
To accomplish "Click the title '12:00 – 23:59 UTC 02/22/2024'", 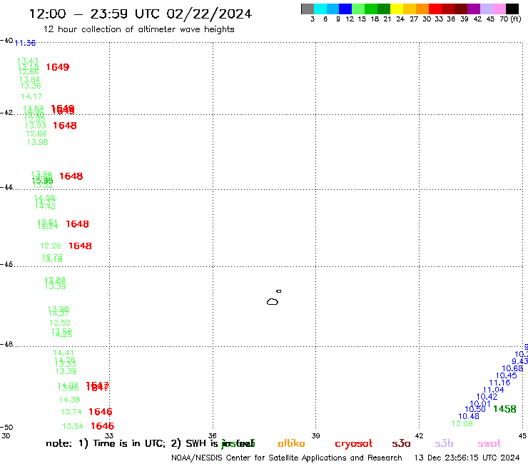I will tap(141, 14).
